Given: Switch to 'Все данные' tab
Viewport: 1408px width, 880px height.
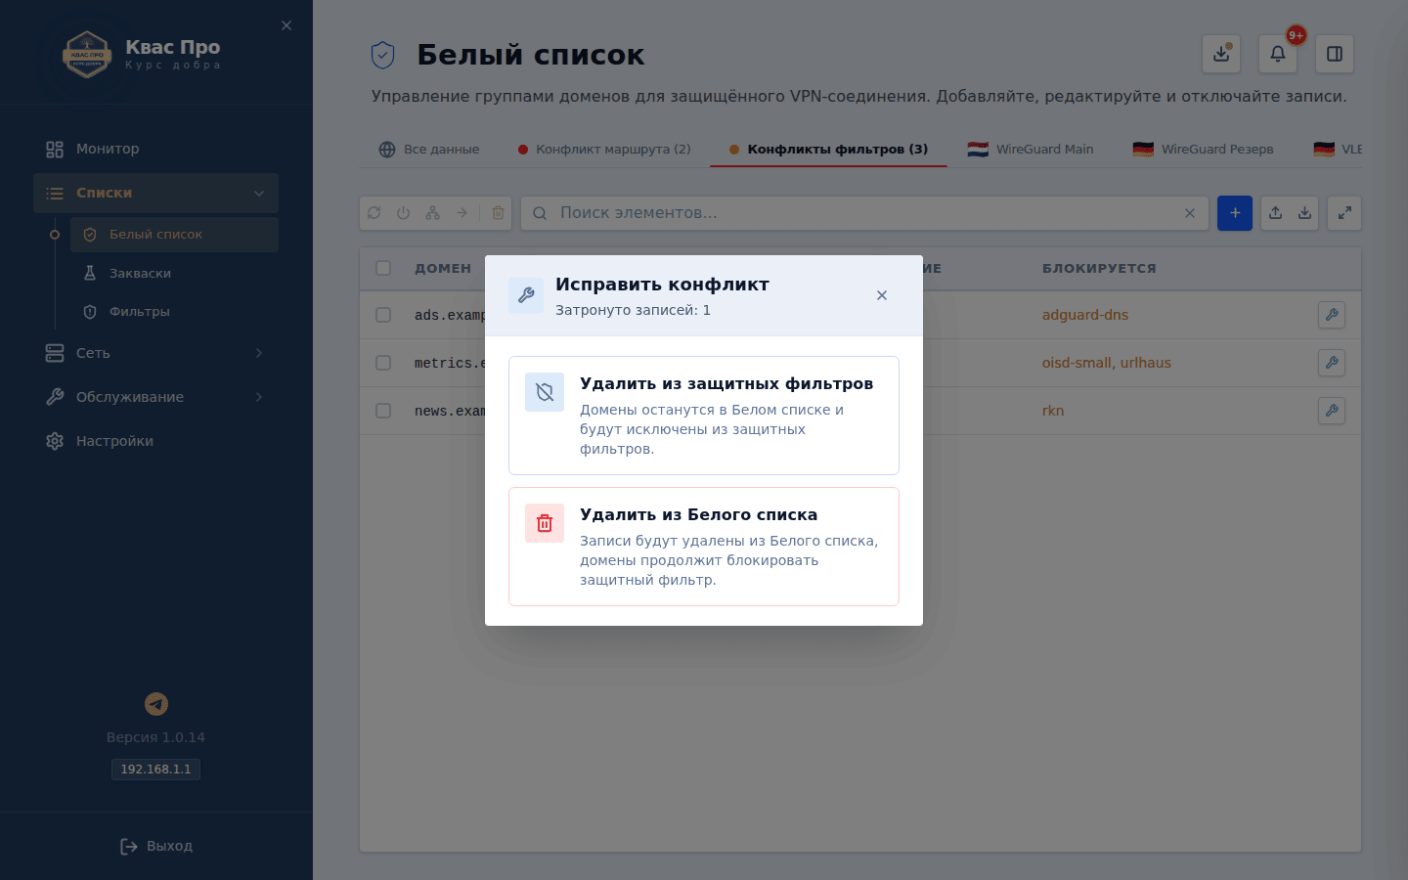Looking at the screenshot, I should [x=429, y=150].
